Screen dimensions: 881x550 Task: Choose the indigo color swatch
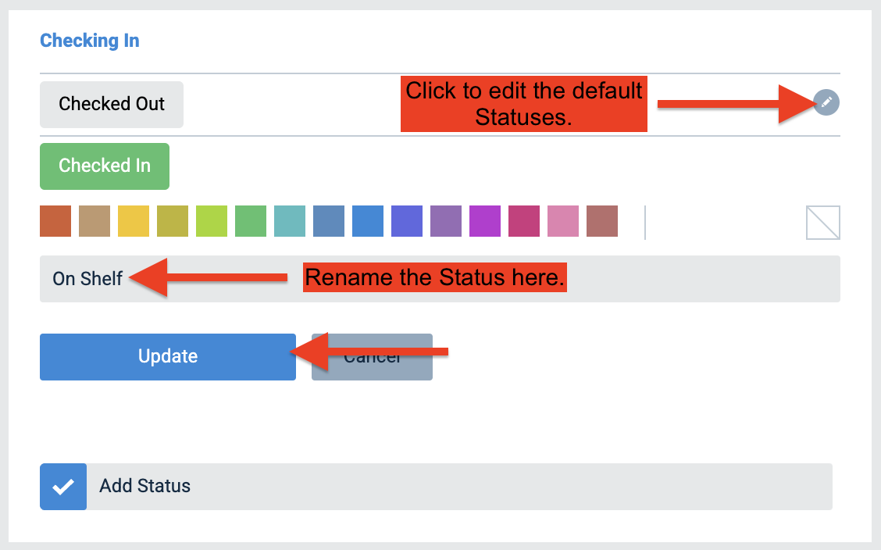tap(407, 221)
